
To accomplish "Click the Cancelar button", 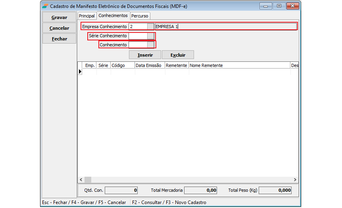I will tap(59, 28).
